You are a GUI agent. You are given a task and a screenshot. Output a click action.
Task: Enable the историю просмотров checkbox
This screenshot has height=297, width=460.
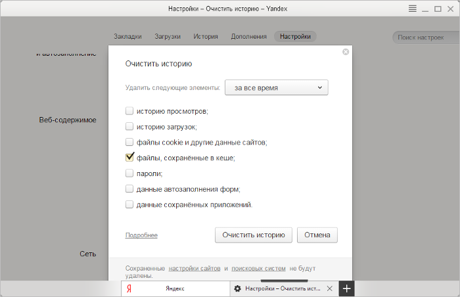click(x=129, y=111)
